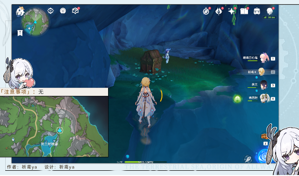Open the Adventurer Handbook book icon
This screenshot has height=176, width=299.
tap(244, 11)
